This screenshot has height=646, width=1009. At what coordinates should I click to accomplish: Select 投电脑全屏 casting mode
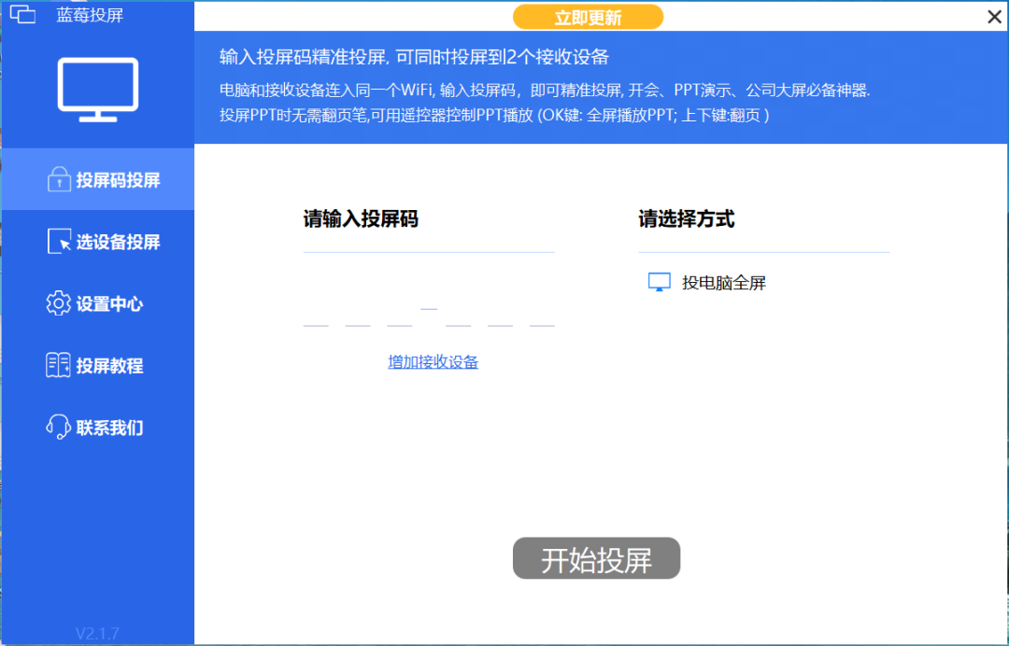[x=707, y=282]
